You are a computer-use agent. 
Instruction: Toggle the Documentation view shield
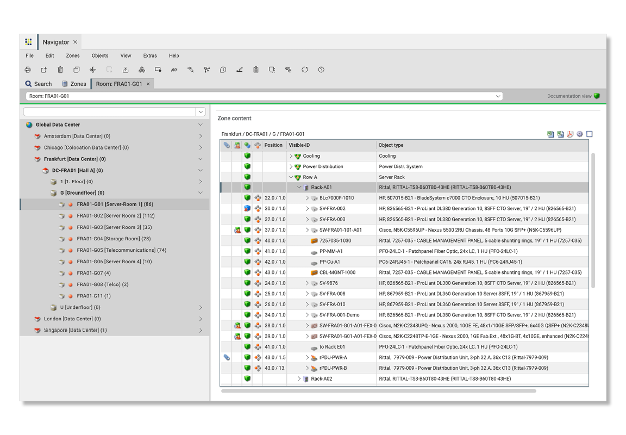tap(597, 96)
